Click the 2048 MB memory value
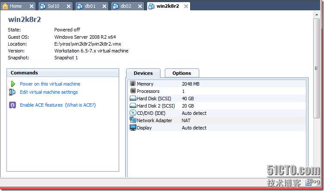This screenshot has width=324, height=191. pos(191,84)
